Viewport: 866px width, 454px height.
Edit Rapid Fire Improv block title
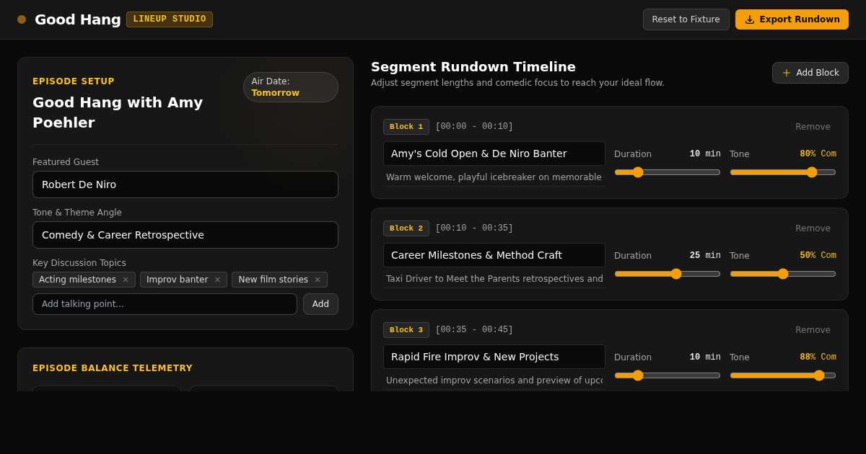pos(494,357)
